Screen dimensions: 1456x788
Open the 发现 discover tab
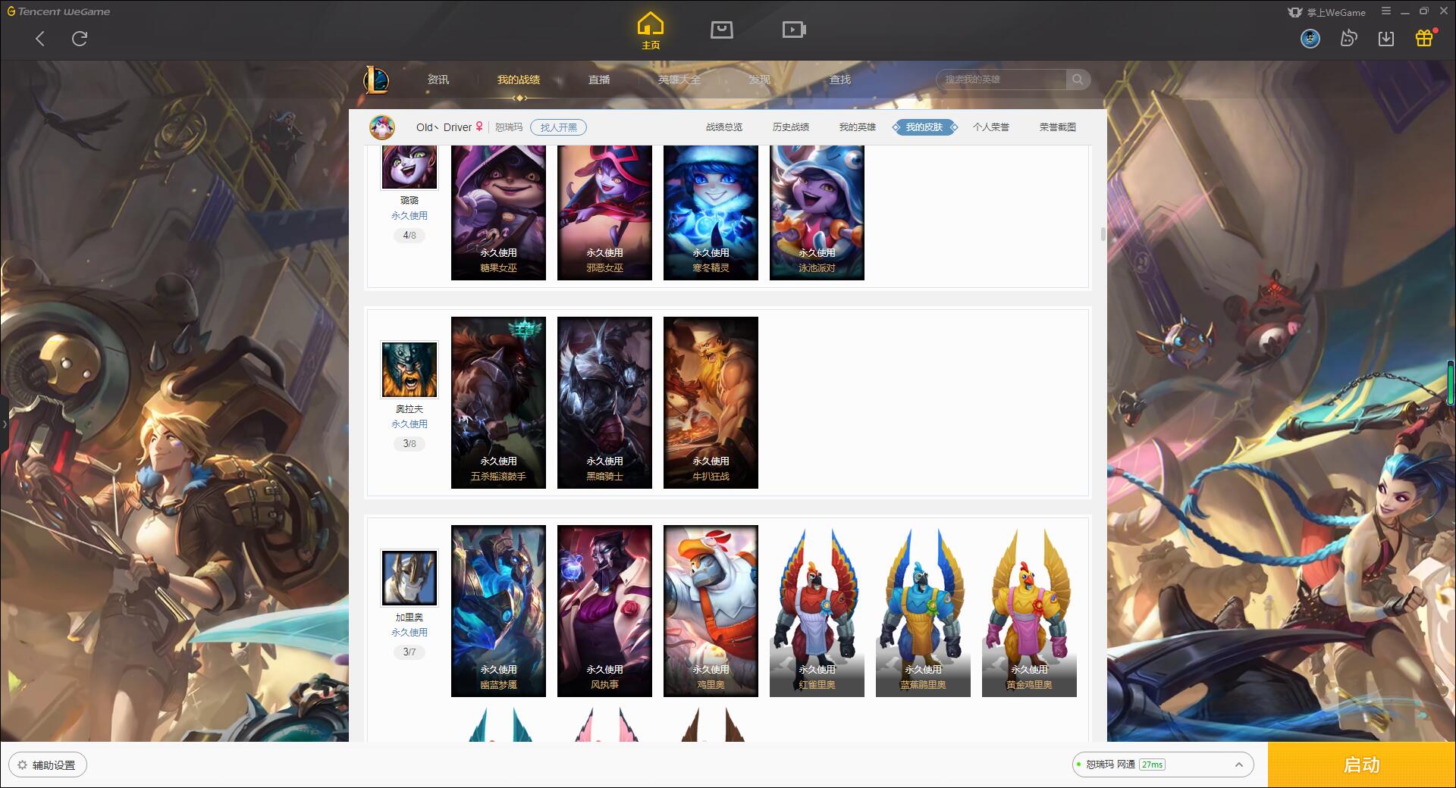[760, 80]
